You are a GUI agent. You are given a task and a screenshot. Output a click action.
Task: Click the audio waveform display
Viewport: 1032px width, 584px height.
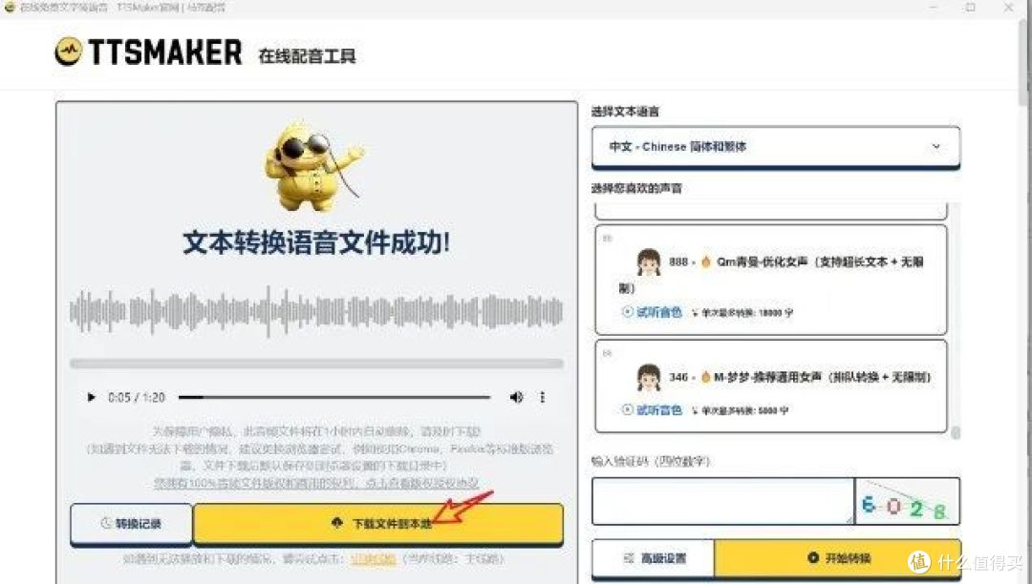point(316,311)
